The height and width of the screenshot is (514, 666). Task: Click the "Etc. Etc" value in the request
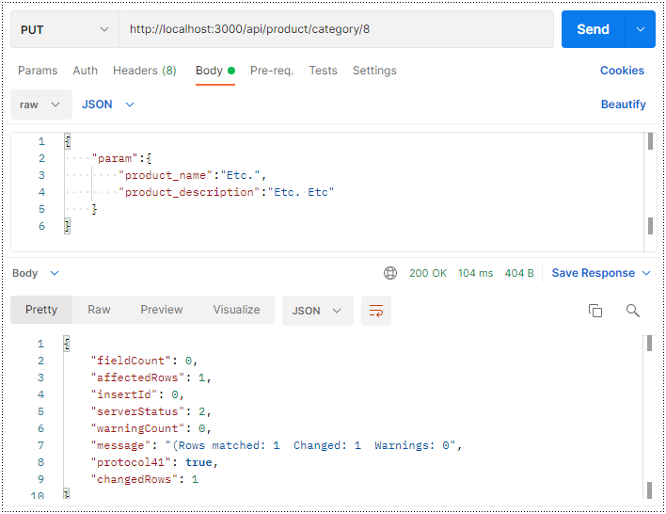click(x=301, y=193)
